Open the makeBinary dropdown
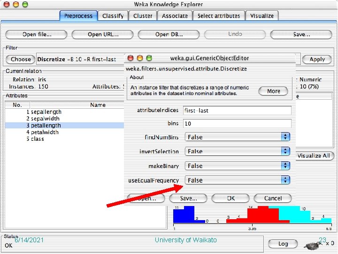Screen dimensions: 338x254 click(238, 166)
